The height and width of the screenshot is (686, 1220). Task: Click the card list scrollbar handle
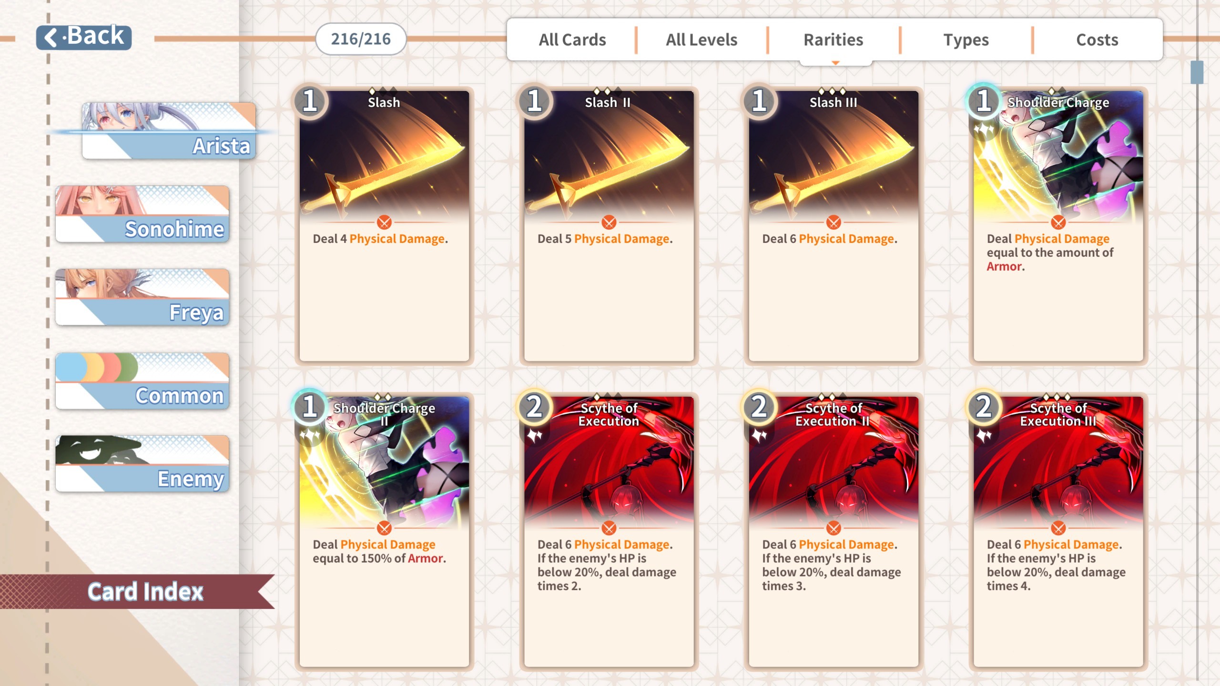tap(1197, 72)
